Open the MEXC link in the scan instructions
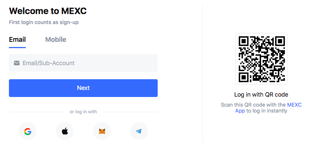This screenshot has width=315, height=144. coord(294,105)
